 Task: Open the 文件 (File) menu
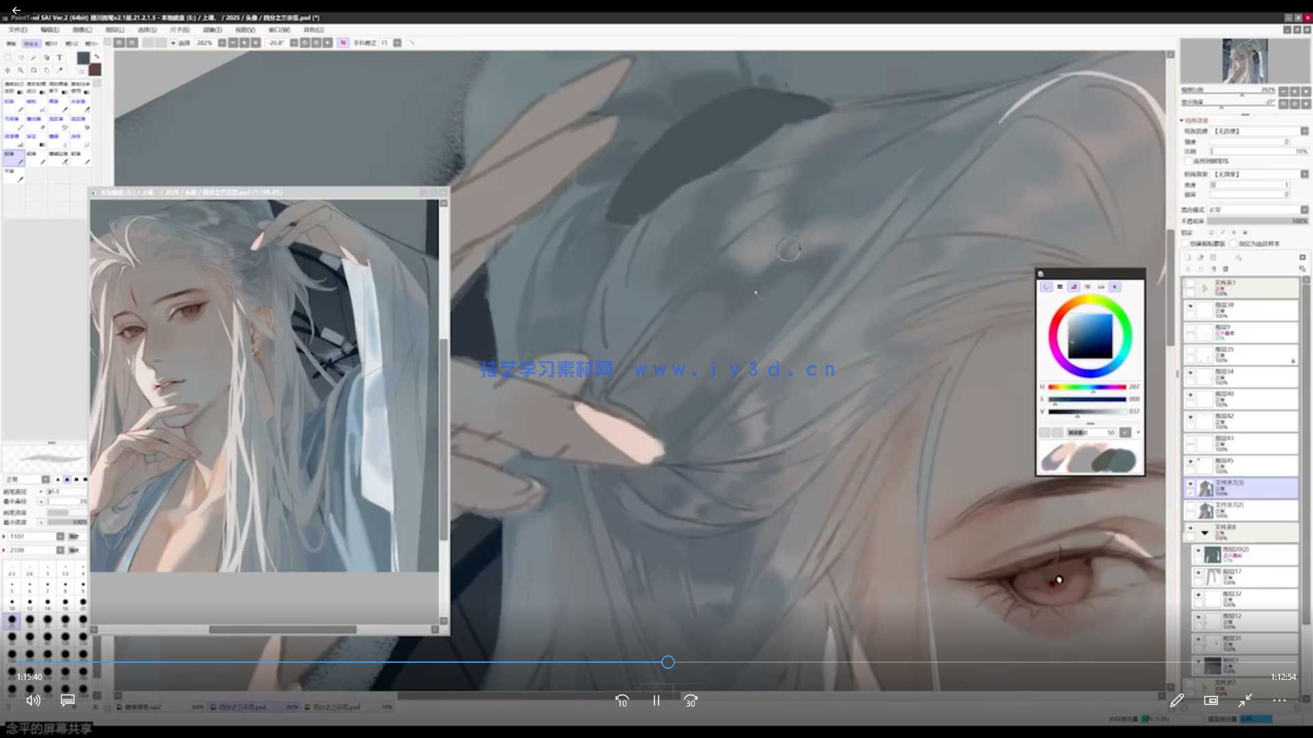(18, 30)
